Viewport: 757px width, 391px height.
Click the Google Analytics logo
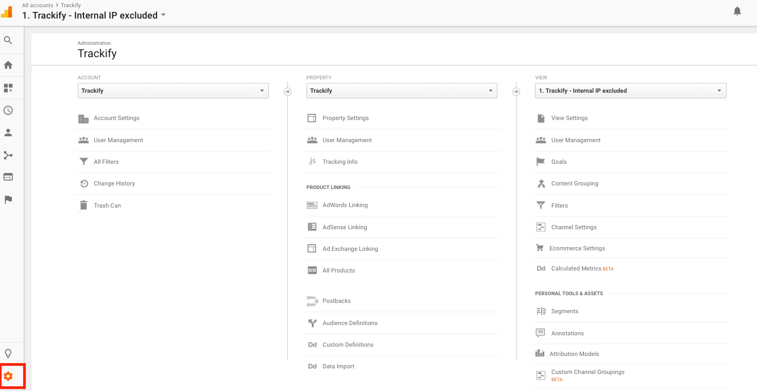click(7, 11)
